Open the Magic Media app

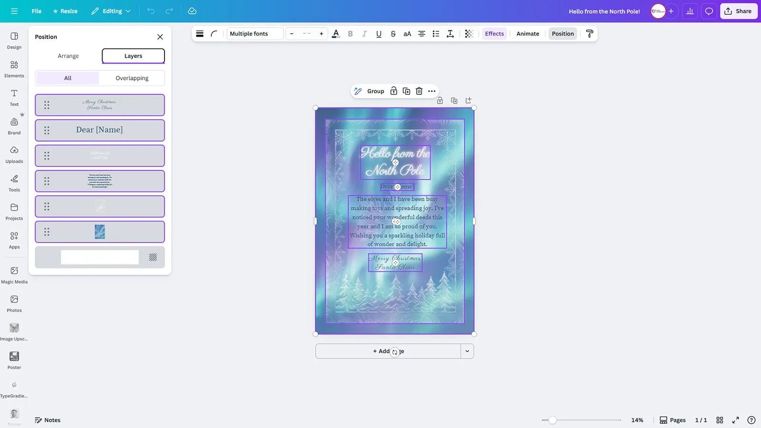coord(14,275)
